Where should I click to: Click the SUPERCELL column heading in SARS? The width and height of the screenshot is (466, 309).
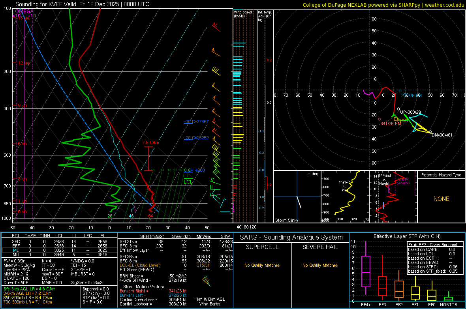click(262, 247)
